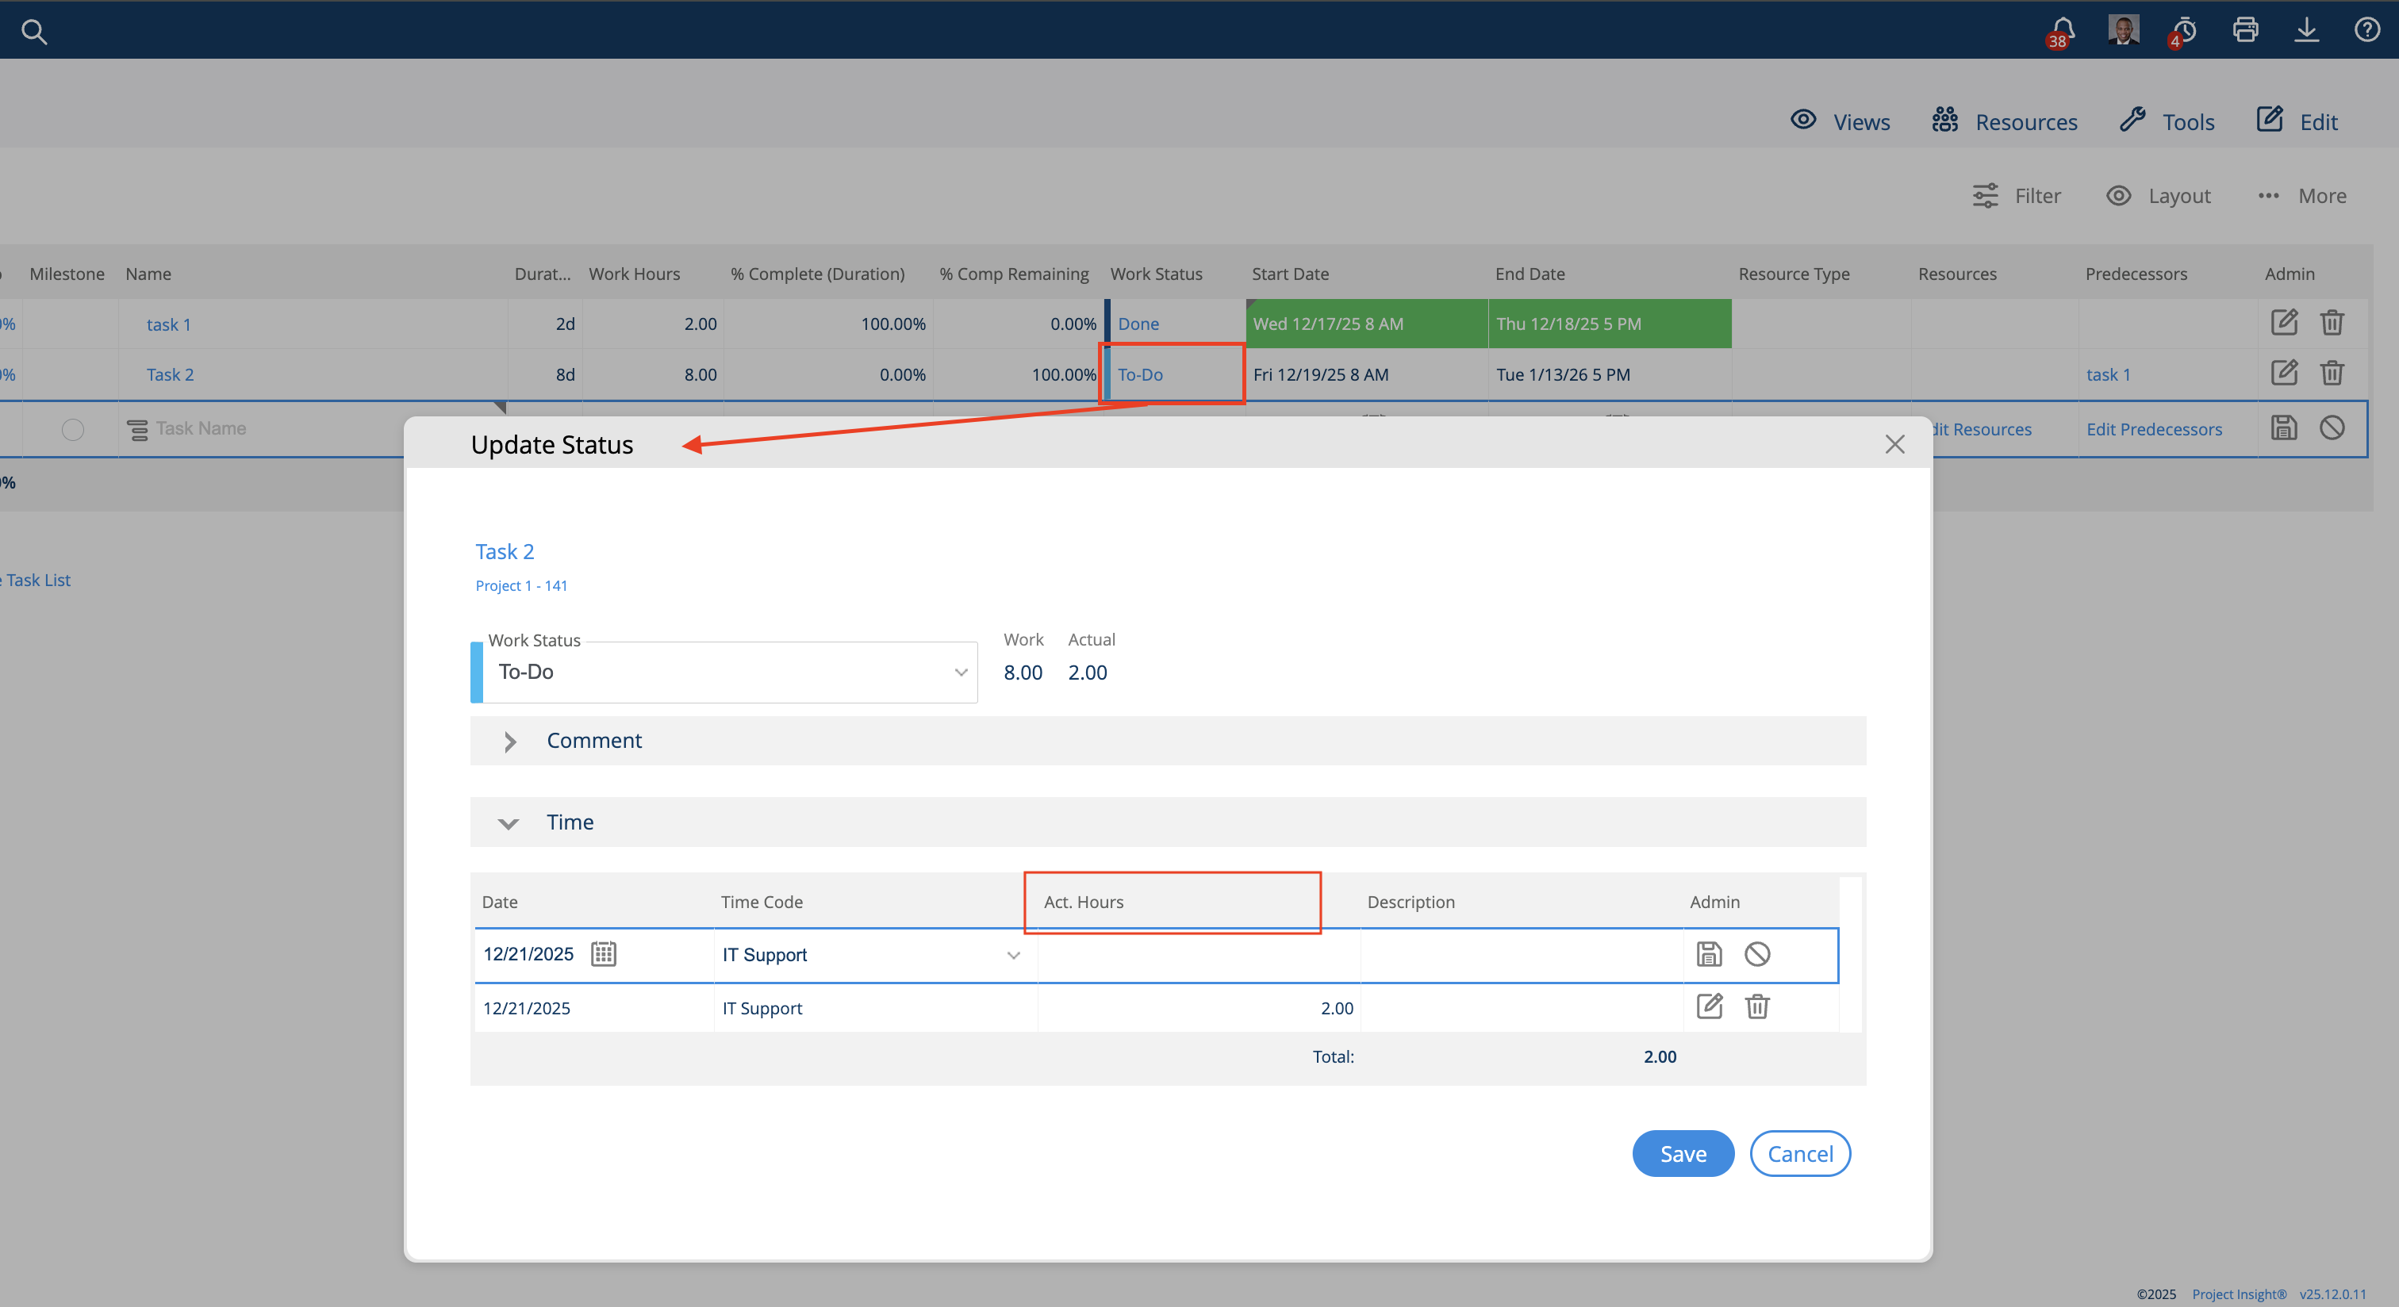Toggle the milestone radio in new task row

click(x=73, y=429)
